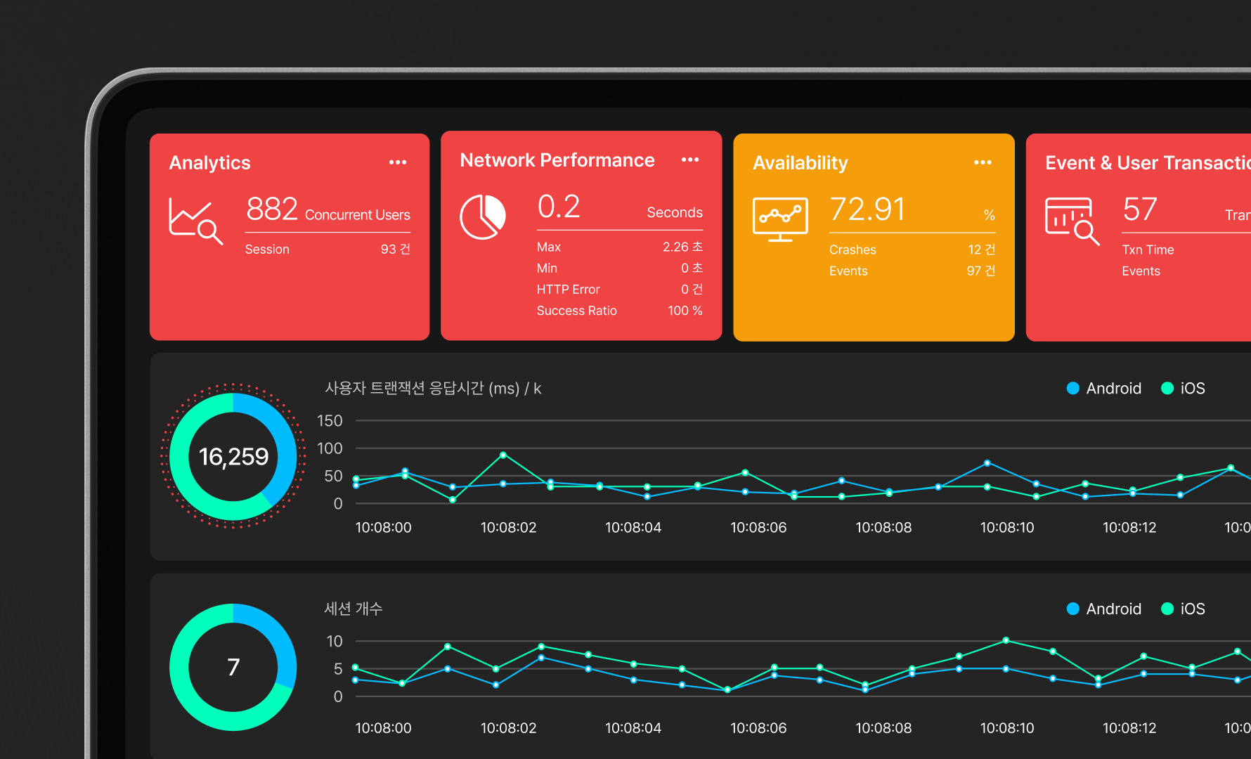Image resolution: width=1251 pixels, height=759 pixels.
Task: Click the Event & User Transaction report icon
Action: point(1072,221)
